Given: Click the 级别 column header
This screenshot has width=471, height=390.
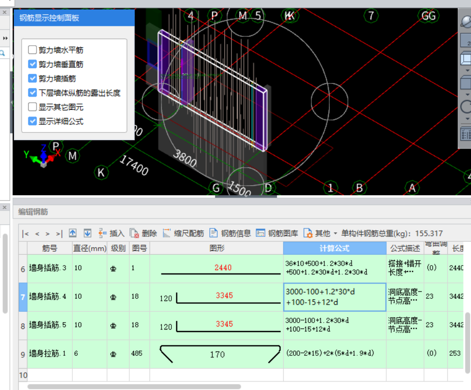Looking at the screenshot, I should [118, 248].
